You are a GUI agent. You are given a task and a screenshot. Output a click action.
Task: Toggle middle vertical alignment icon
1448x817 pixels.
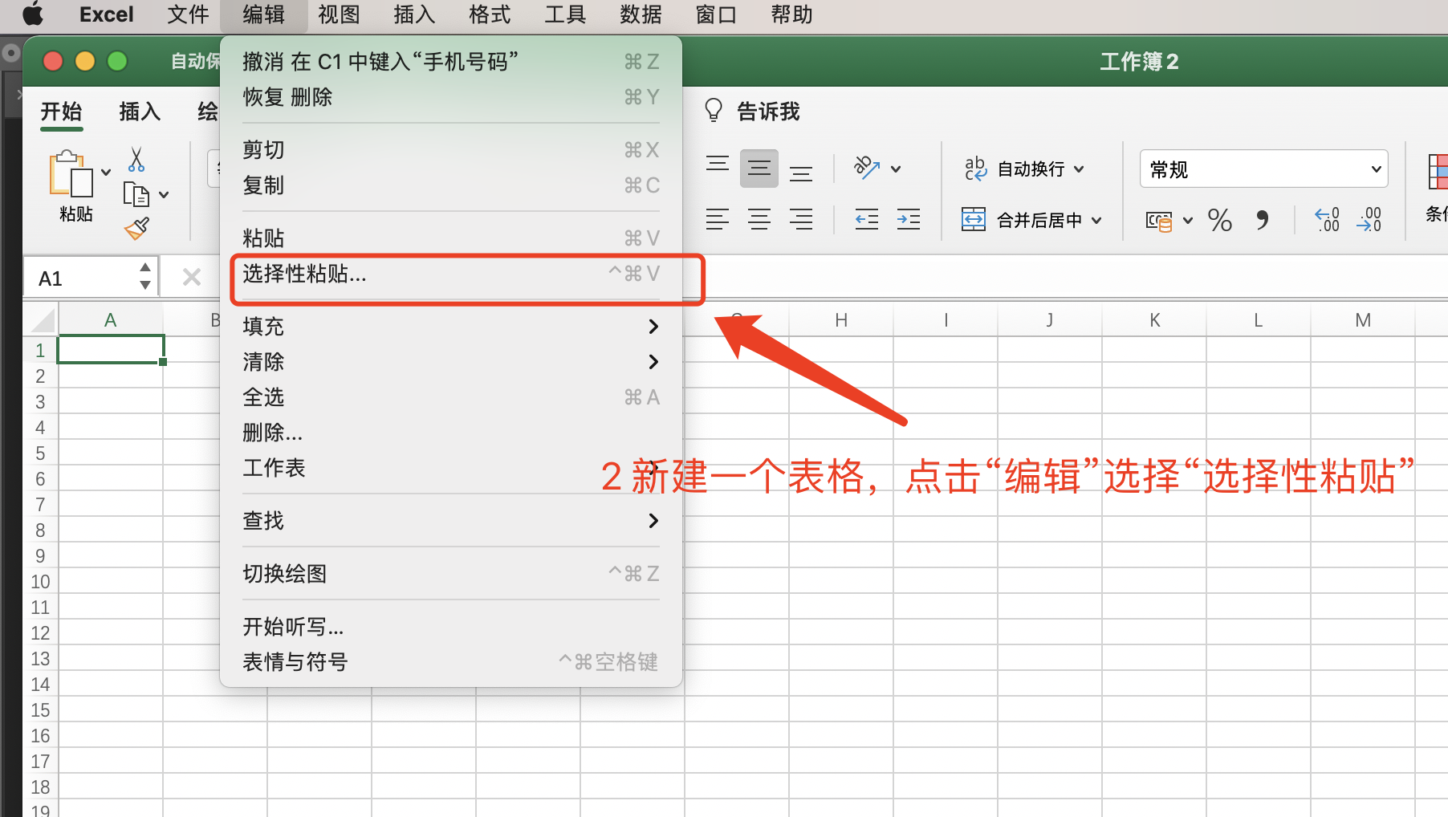(x=759, y=169)
